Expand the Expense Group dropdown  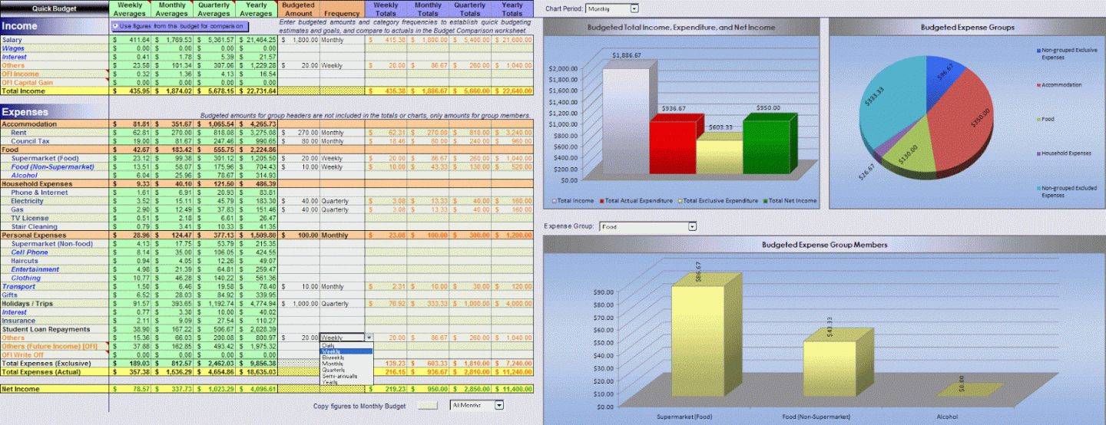coord(692,226)
